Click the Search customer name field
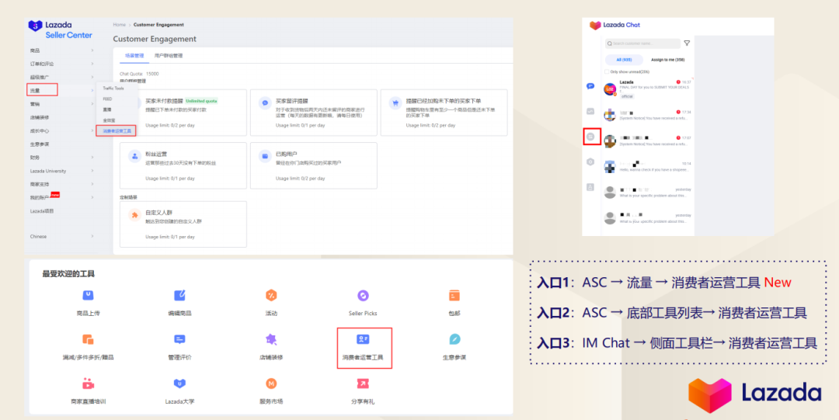The width and height of the screenshot is (839, 420). point(642,43)
